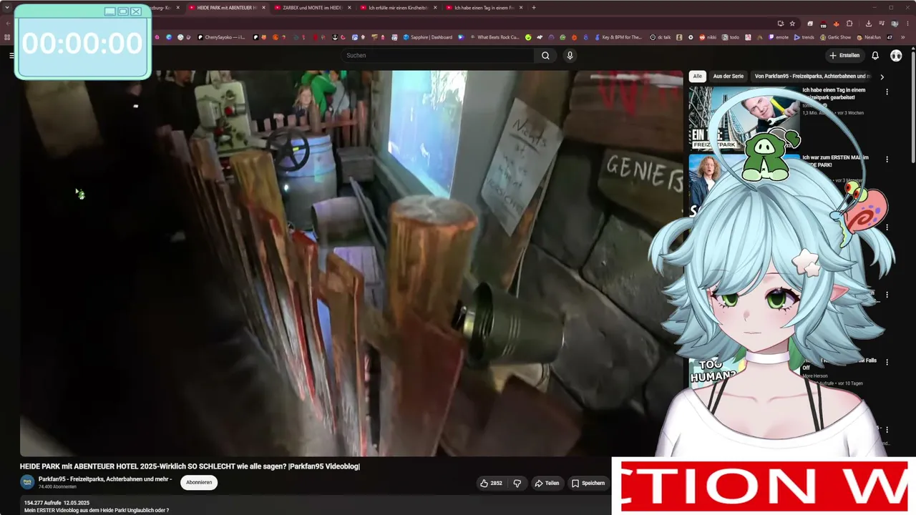Open YouTube notifications bell
916x515 pixels.
click(874, 56)
